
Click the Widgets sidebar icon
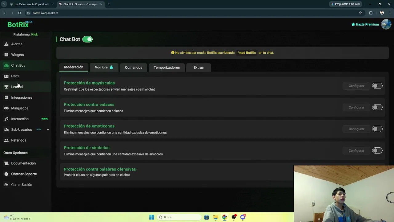(6, 55)
